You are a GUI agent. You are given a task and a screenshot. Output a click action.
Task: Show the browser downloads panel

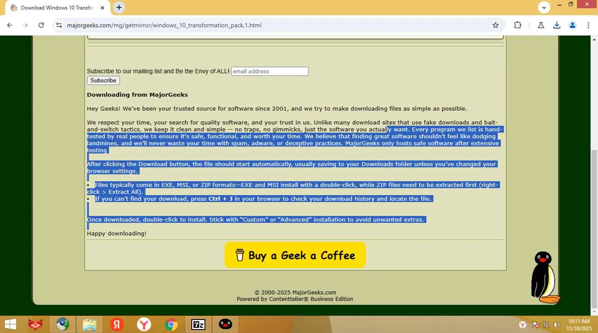pos(557,25)
